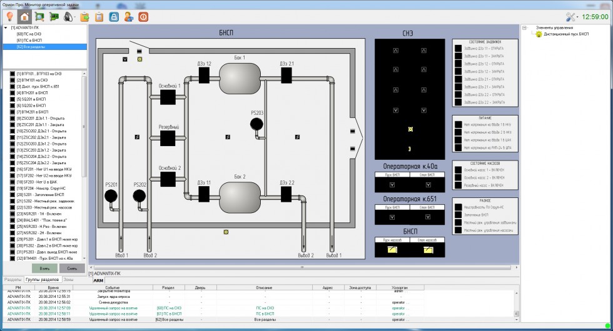This screenshot has width=613, height=331.
Task: Toggle the box beside [16] SF201 - Нет U1
Action: (x=12, y=169)
